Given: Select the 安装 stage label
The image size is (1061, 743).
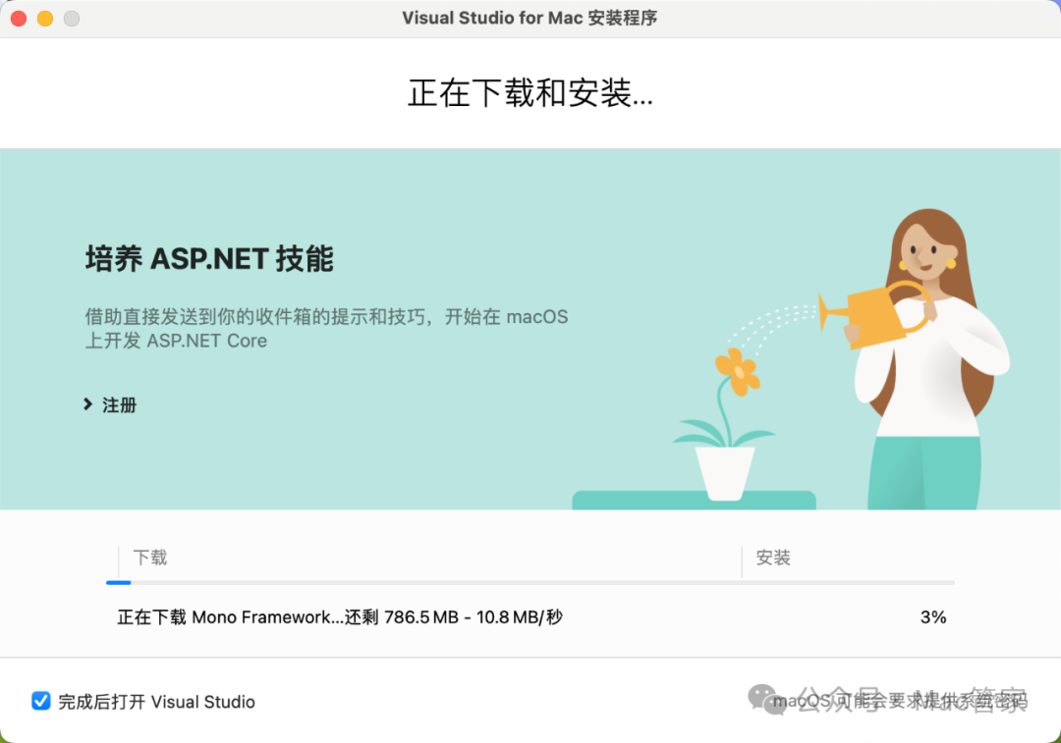Looking at the screenshot, I should pyautogui.click(x=773, y=557).
